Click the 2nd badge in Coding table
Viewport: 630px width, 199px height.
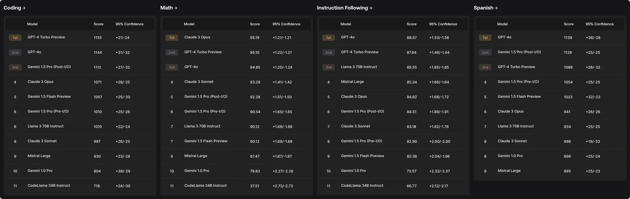[15, 52]
